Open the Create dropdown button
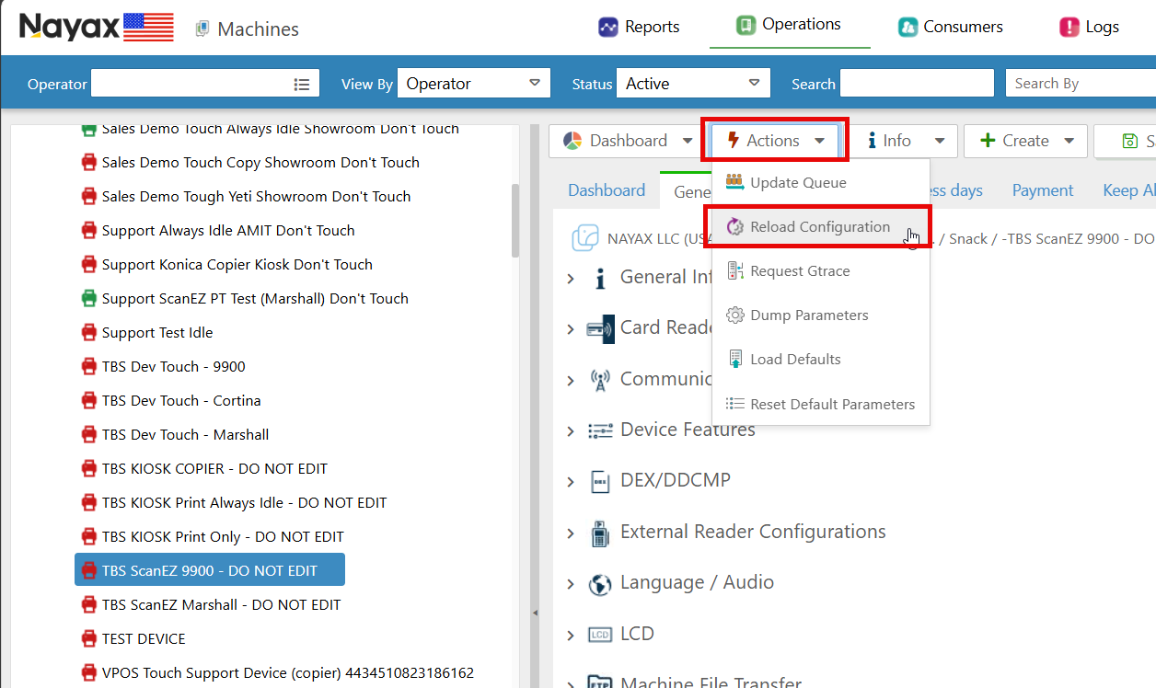The height and width of the screenshot is (688, 1156). point(1025,141)
